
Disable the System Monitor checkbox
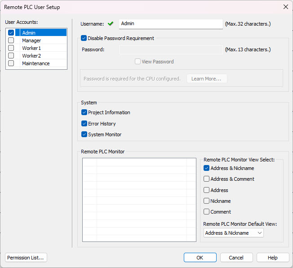tap(84, 134)
